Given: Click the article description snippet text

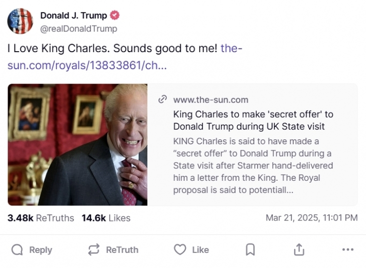Looking at the screenshot, I should (x=253, y=165).
